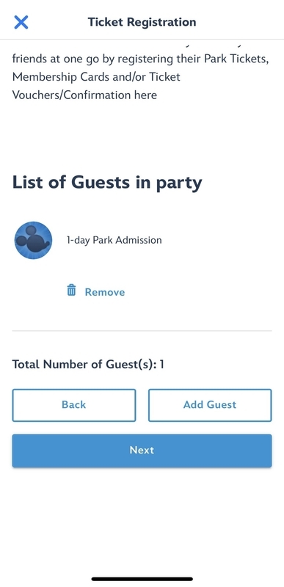The image size is (284, 587).
Task: Go back using the Back button
Action: coord(73,405)
